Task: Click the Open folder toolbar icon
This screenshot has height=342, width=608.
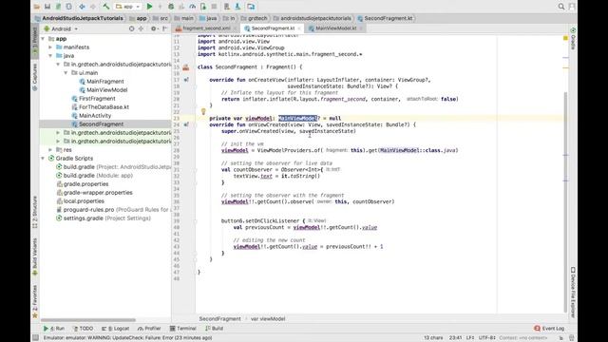Action: point(37,7)
